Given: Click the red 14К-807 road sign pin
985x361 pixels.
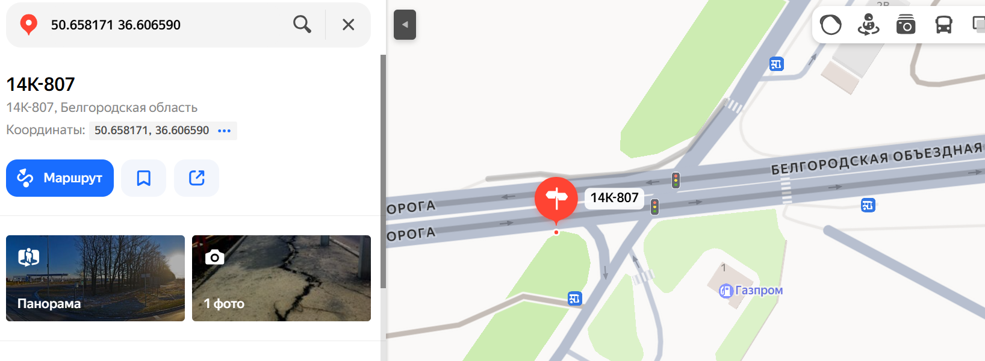Looking at the screenshot, I should tap(556, 199).
